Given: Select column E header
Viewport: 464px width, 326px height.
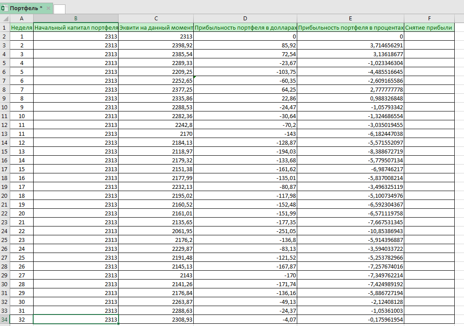Looking at the screenshot, I should click(350, 19).
